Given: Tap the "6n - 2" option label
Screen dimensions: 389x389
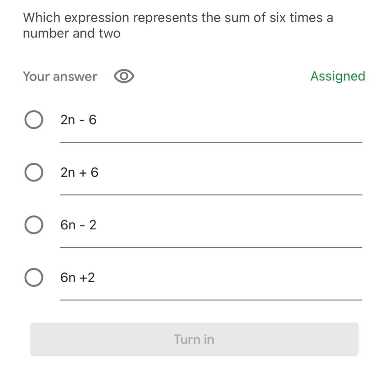Looking at the screenshot, I should coord(78,225).
